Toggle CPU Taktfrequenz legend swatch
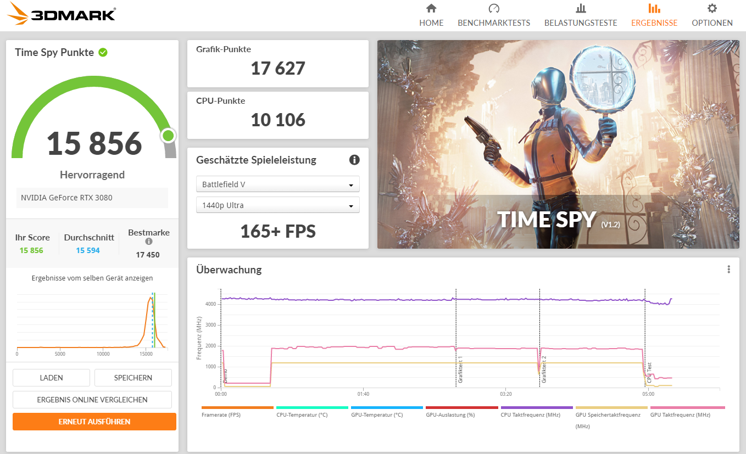The width and height of the screenshot is (746, 454). tap(537, 408)
